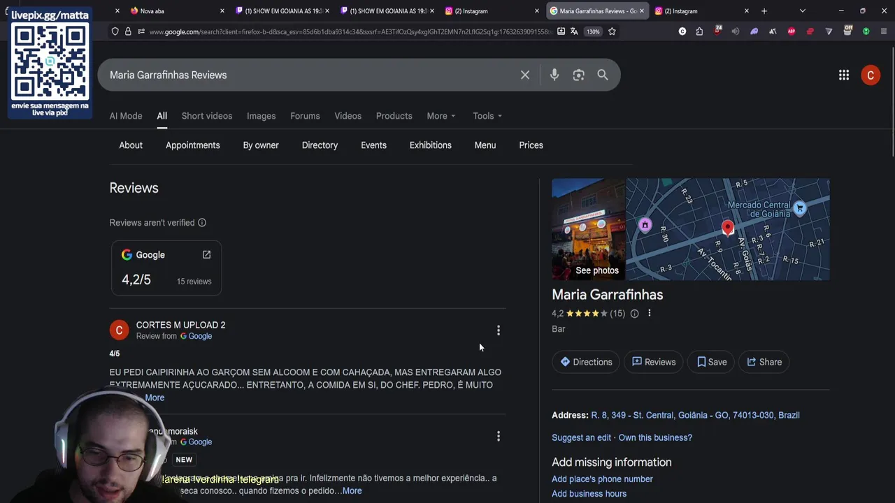The height and width of the screenshot is (503, 895).
Task: Expand second review with More
Action: pyautogui.click(x=352, y=491)
